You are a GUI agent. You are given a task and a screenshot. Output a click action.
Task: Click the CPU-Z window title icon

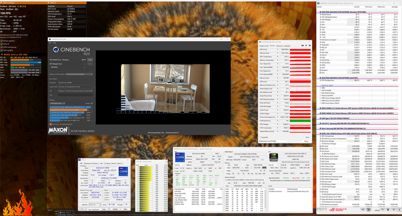(x=80, y=160)
